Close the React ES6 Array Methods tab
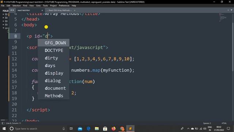 coord(75,10)
